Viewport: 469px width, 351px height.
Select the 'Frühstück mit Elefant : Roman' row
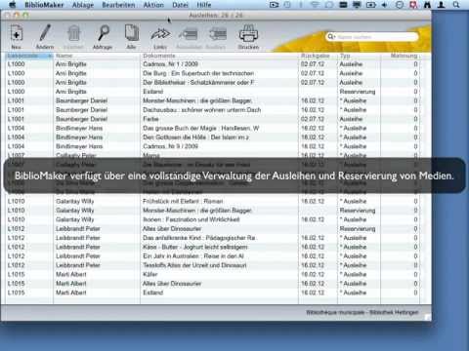click(213, 201)
